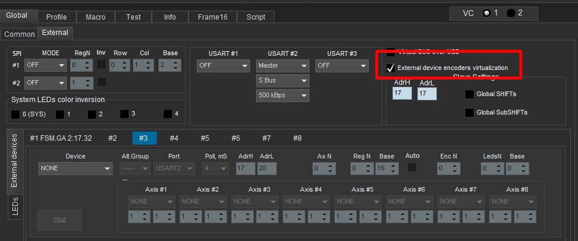Switch to the Macro tab

tap(95, 17)
